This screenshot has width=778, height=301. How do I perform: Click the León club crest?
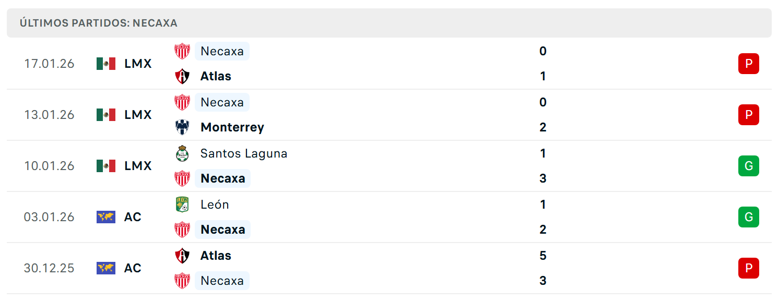[x=182, y=204]
